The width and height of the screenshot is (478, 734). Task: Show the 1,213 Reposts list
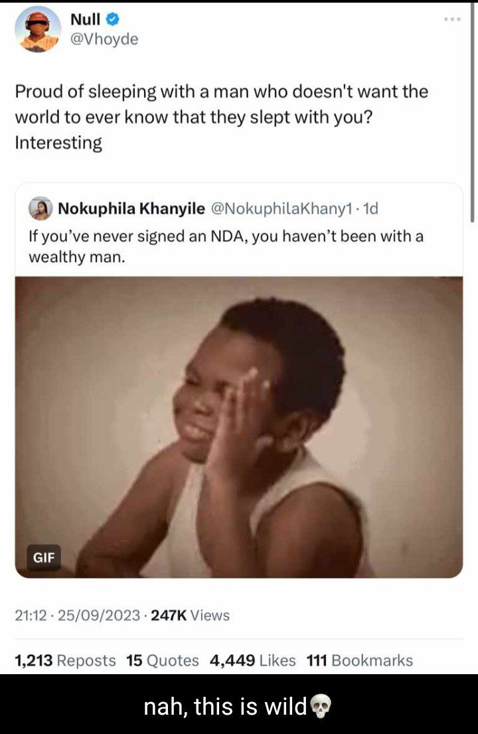(x=66, y=660)
